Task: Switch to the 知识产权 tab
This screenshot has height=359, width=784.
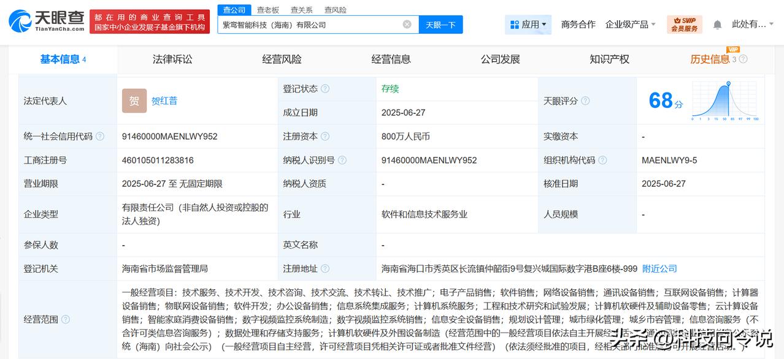Action: (x=609, y=59)
